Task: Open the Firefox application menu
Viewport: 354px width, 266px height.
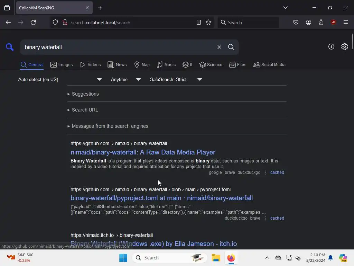Action: point(345,22)
